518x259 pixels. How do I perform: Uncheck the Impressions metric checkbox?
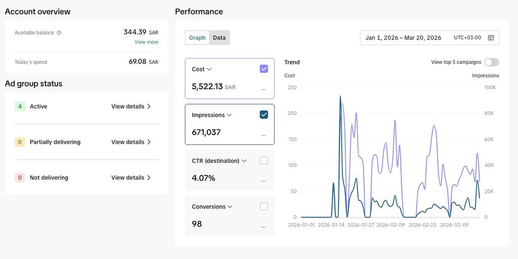pyautogui.click(x=264, y=115)
